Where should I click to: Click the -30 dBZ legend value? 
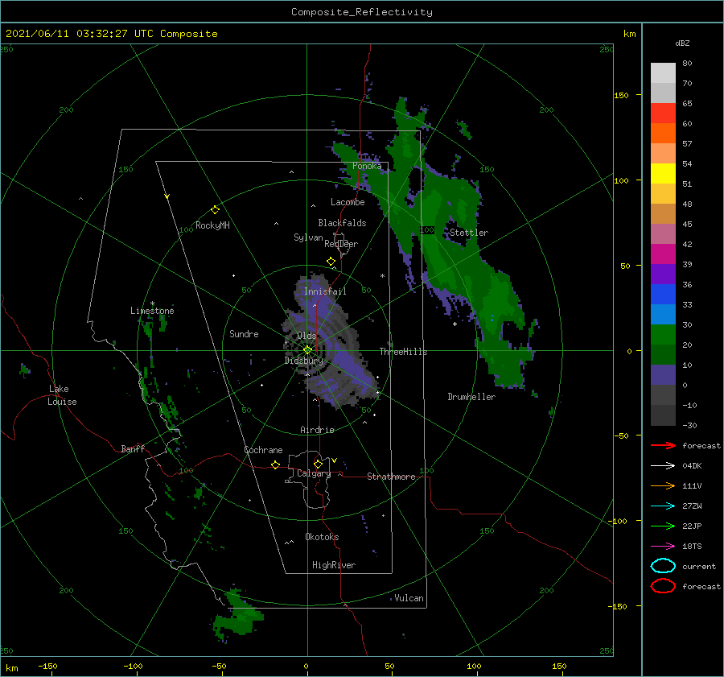(689, 425)
